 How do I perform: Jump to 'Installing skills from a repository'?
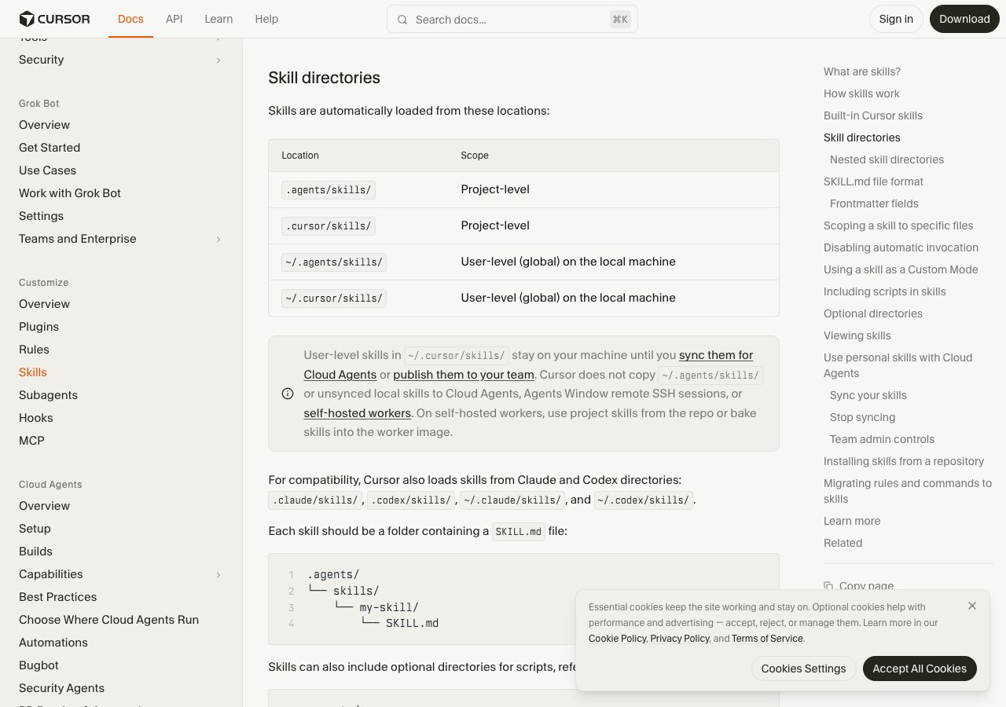click(x=904, y=461)
